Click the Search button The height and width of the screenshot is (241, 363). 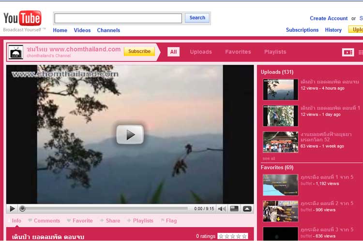coord(197,18)
